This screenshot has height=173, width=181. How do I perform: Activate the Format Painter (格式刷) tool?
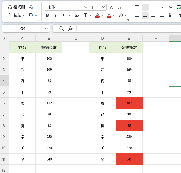pyautogui.click(x=16, y=7)
